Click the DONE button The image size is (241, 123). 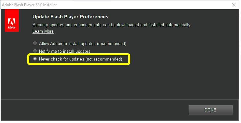(x=211, y=110)
